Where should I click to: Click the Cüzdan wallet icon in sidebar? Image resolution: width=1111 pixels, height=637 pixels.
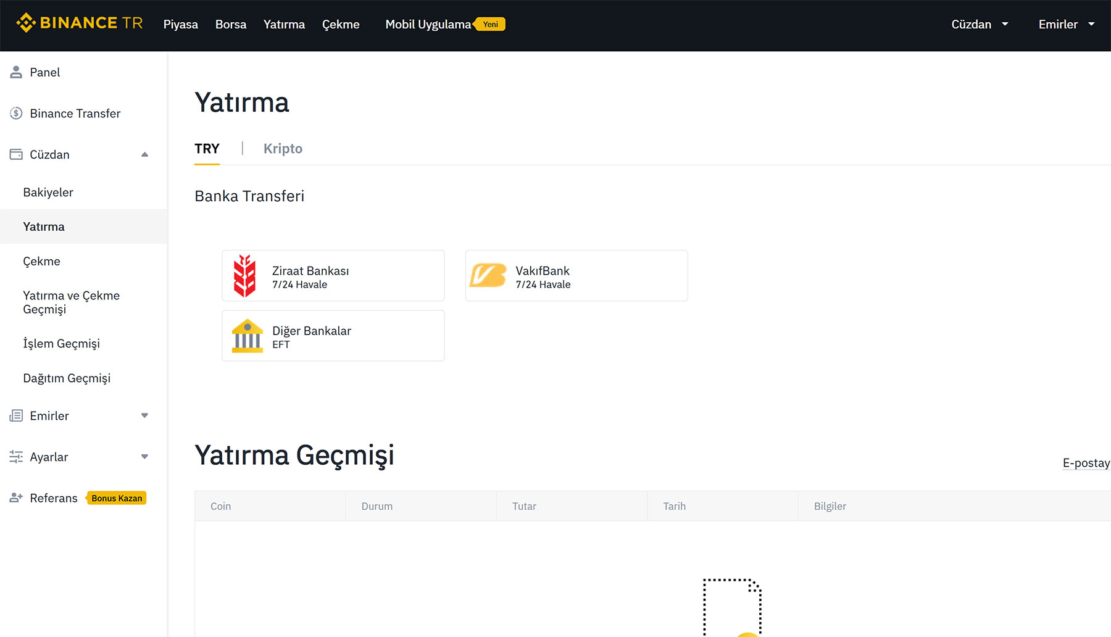click(x=16, y=154)
